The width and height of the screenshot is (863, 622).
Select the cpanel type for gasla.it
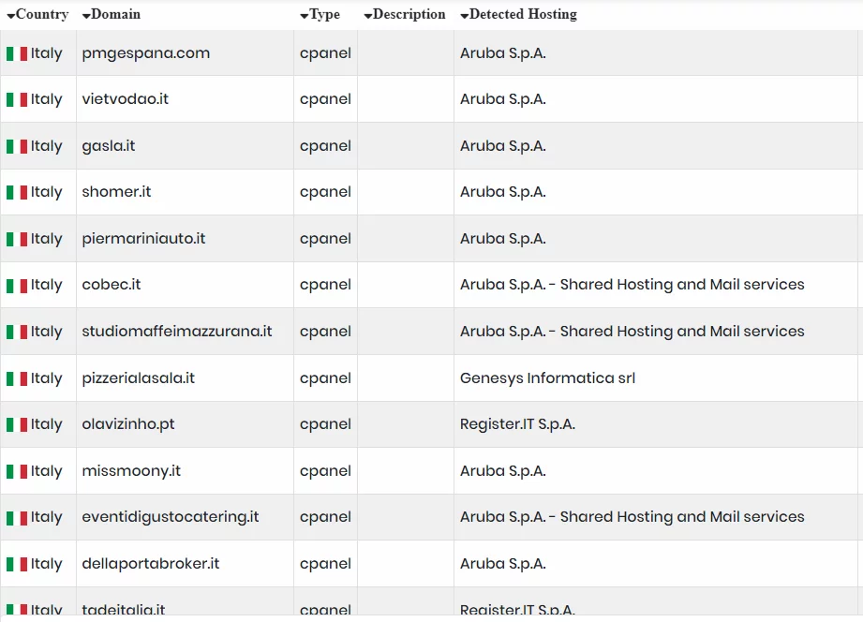[325, 146]
